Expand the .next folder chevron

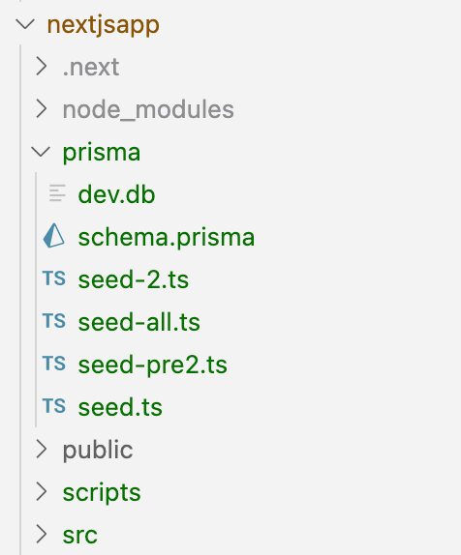(42, 67)
